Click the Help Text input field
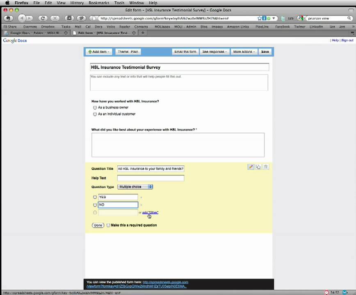This screenshot has width=356, height=295. pyautogui.click(x=151, y=178)
